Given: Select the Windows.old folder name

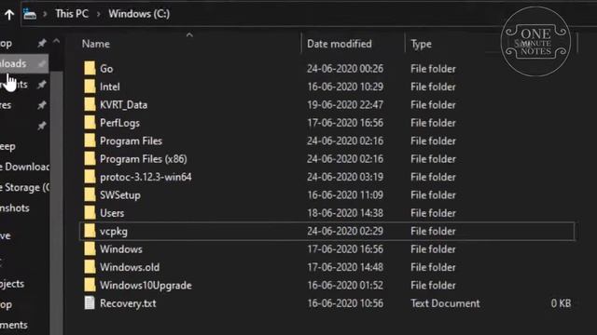Looking at the screenshot, I should click(x=130, y=267).
